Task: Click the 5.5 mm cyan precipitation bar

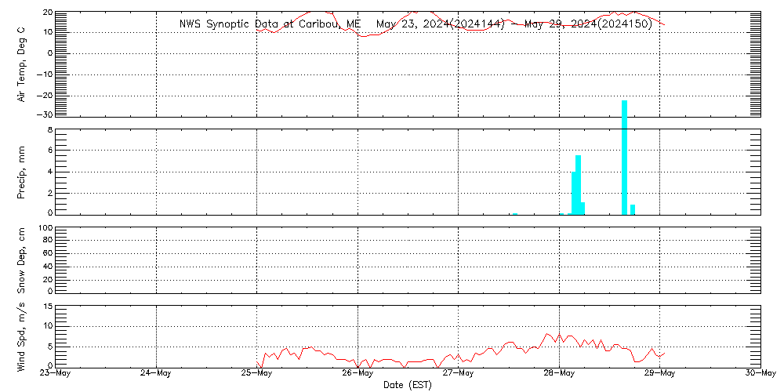Action: (x=578, y=185)
